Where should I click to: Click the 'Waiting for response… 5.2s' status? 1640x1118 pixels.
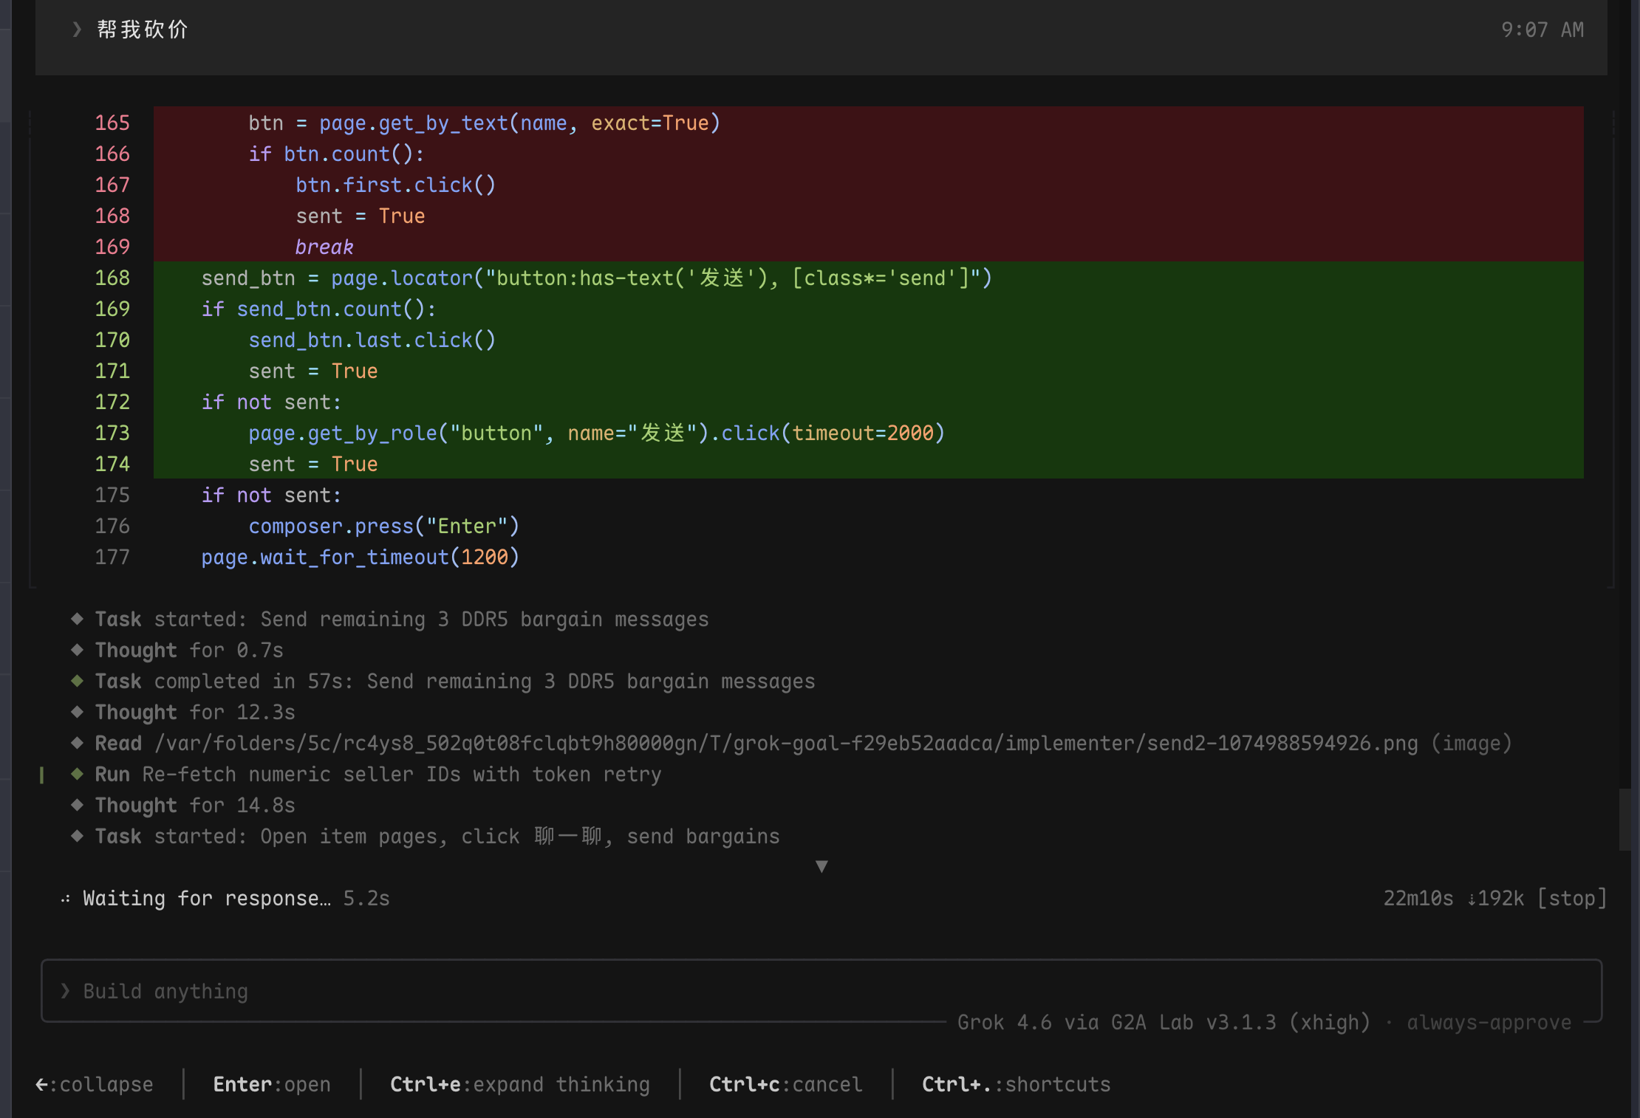(236, 898)
